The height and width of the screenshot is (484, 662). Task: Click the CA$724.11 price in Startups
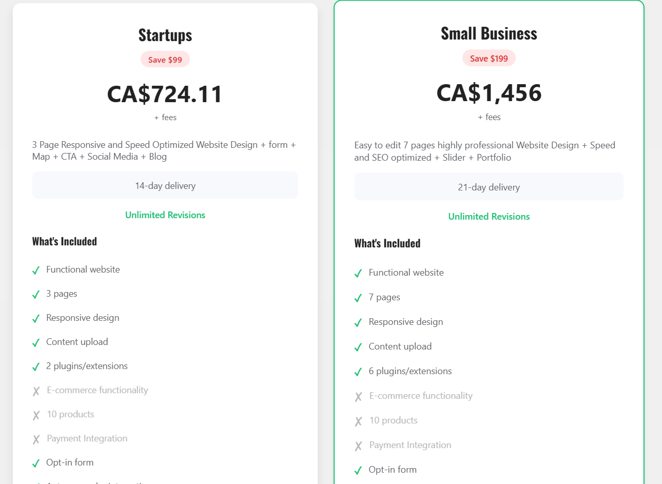(165, 94)
